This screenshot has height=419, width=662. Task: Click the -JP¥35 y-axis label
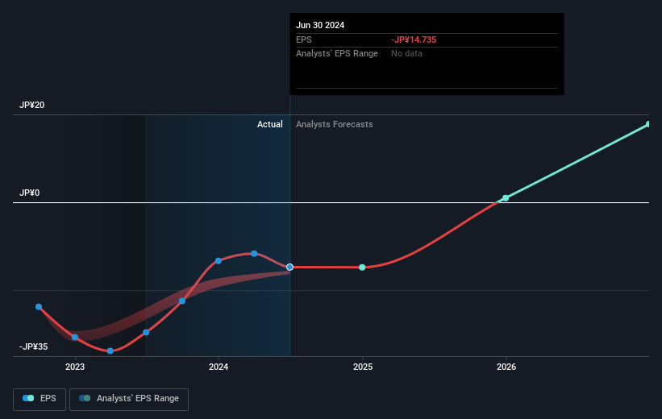coord(33,346)
